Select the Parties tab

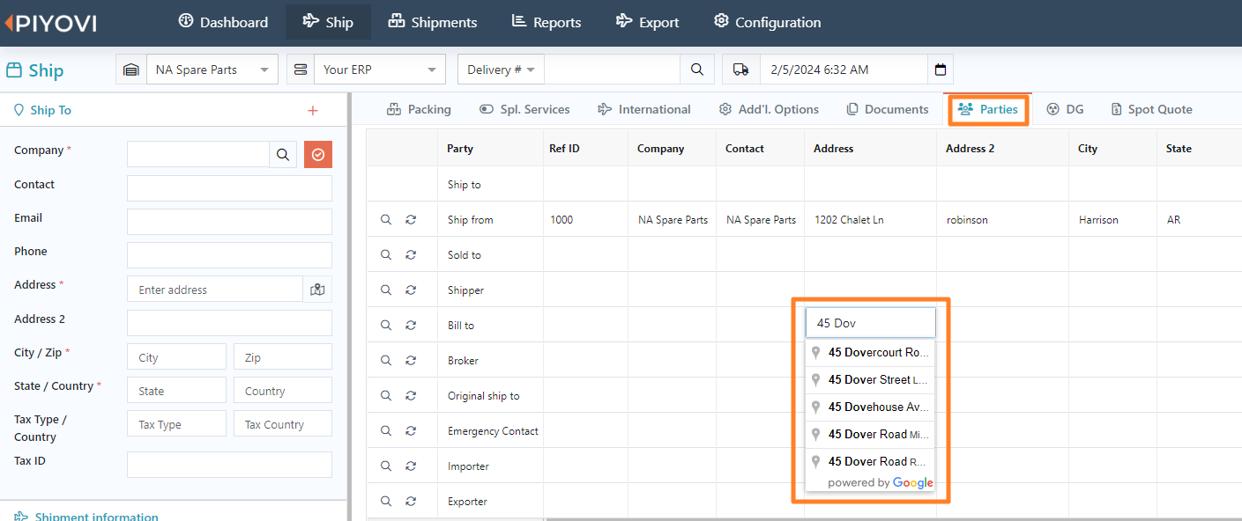988,109
